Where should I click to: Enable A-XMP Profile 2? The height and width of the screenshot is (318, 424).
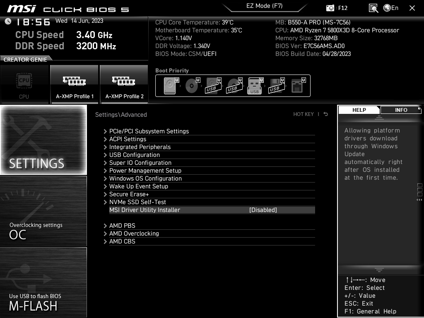tap(124, 84)
